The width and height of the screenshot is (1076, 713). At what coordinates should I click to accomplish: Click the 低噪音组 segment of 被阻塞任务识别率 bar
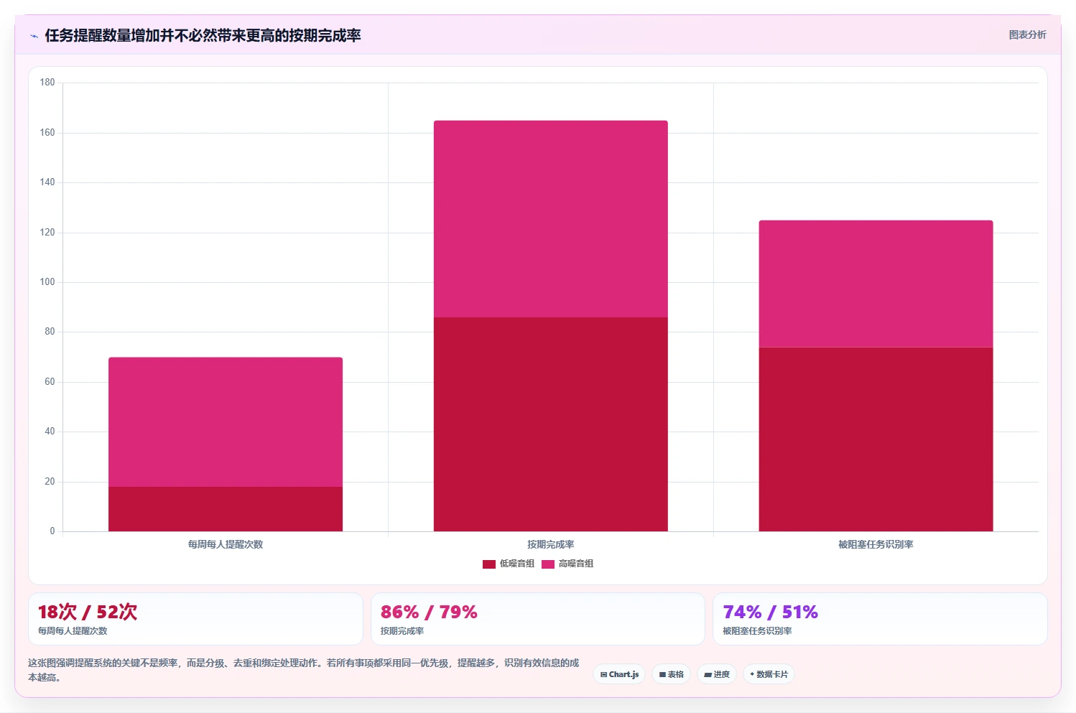[876, 439]
